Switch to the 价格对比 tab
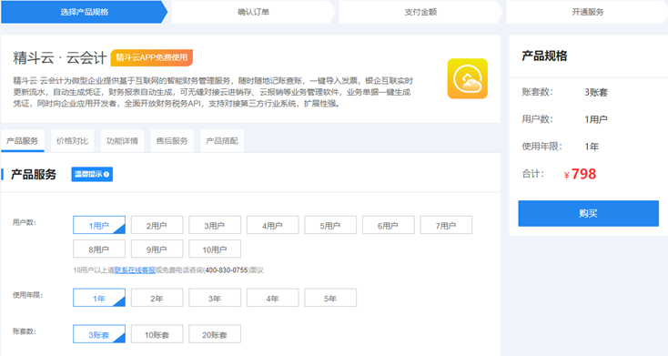 73,141
